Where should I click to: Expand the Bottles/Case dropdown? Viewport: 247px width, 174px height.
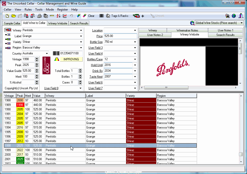pos(135,59)
